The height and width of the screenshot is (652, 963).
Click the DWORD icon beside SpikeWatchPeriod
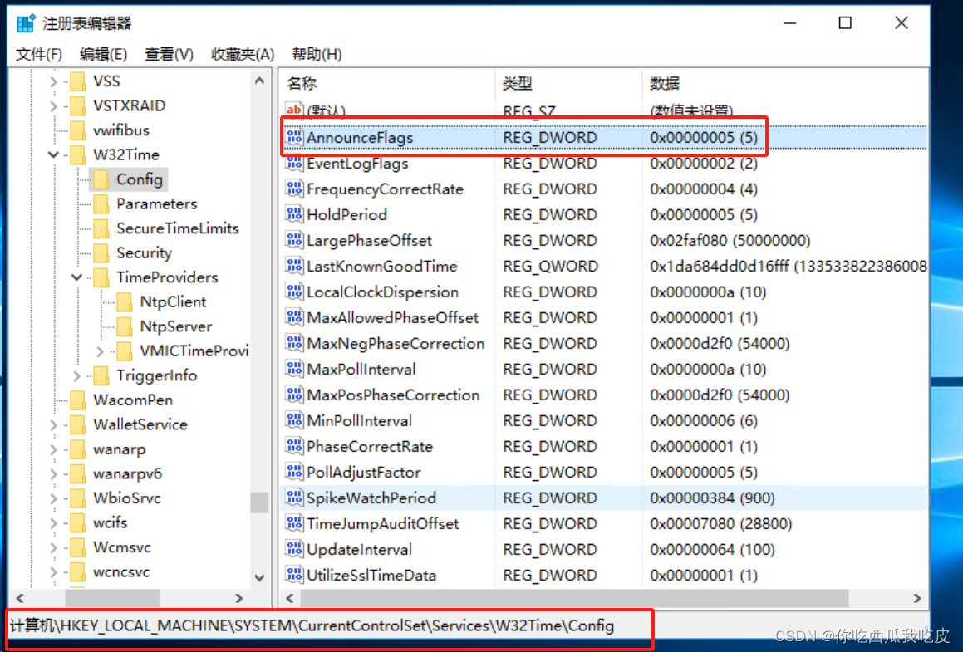coord(295,498)
